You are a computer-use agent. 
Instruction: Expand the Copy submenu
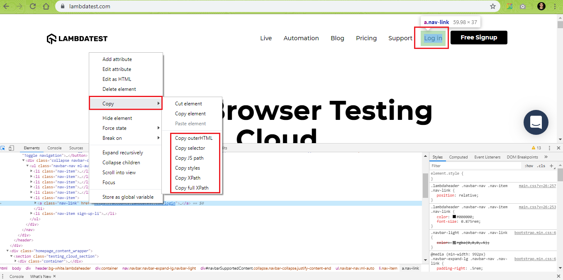(x=126, y=104)
